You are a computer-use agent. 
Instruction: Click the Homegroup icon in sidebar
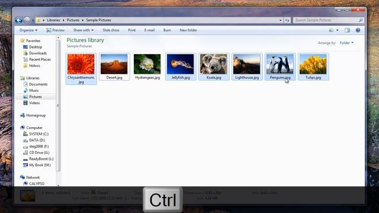point(23,115)
